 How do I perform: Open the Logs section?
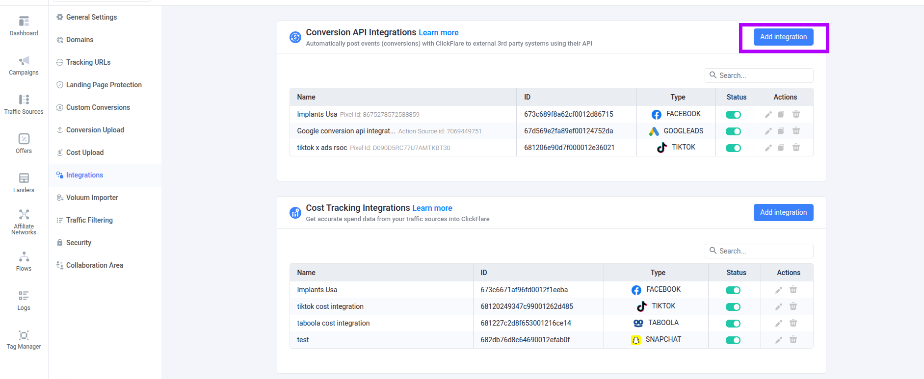[24, 301]
